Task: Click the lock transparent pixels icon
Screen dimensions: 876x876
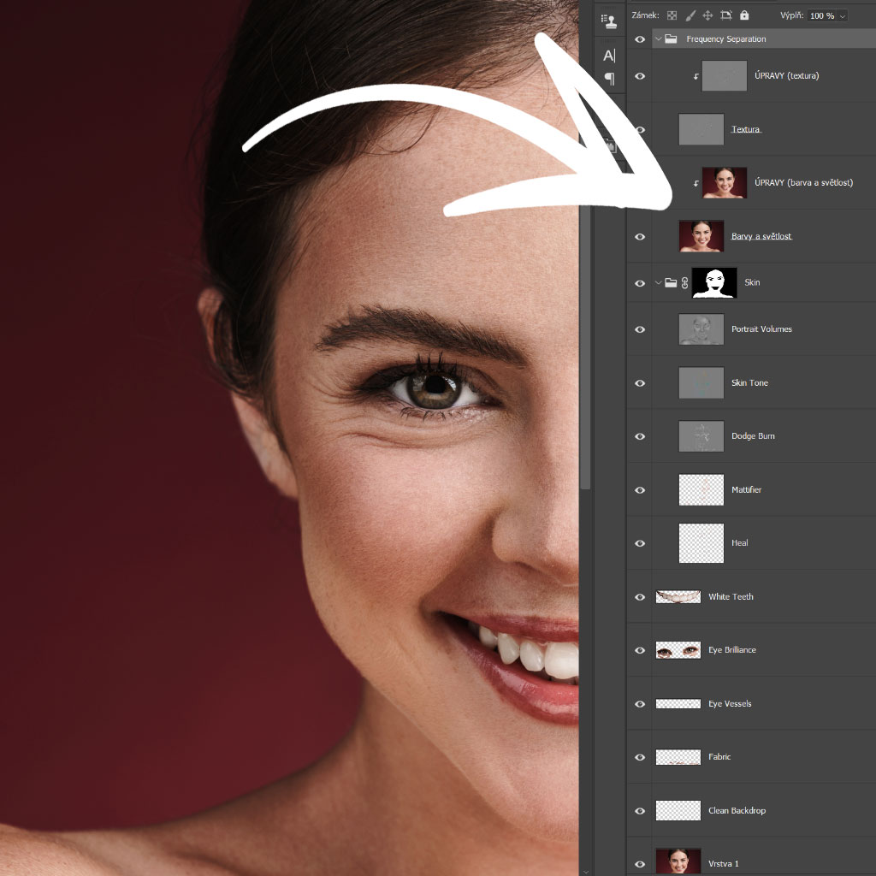Action: click(x=672, y=15)
